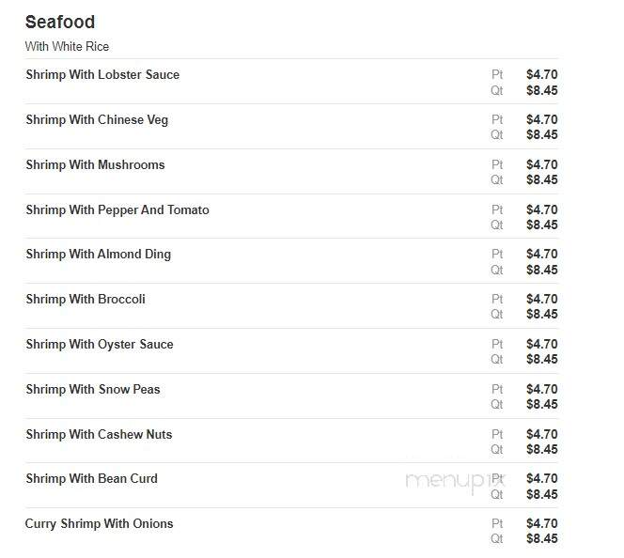The width and height of the screenshot is (624, 558).
Task: Click the With White Rice subtitle
Action: tap(67, 47)
